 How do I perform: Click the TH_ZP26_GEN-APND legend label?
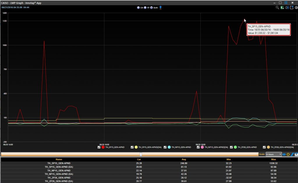tap(247, 147)
